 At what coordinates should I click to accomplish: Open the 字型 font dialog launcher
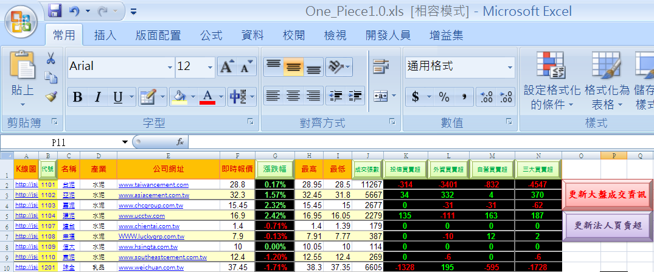pyautogui.click(x=250, y=122)
